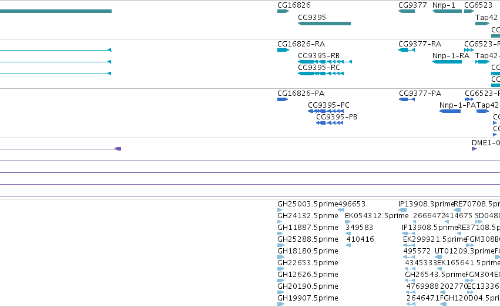
Task: Select EST label 414675
Action: [459, 216]
